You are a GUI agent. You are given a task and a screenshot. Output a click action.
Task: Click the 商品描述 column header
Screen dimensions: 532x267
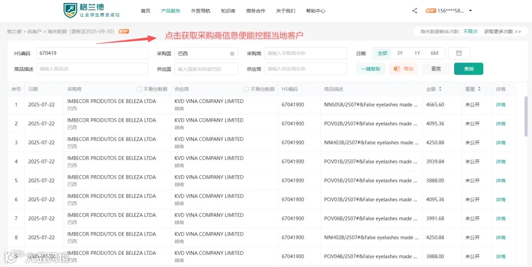point(334,89)
